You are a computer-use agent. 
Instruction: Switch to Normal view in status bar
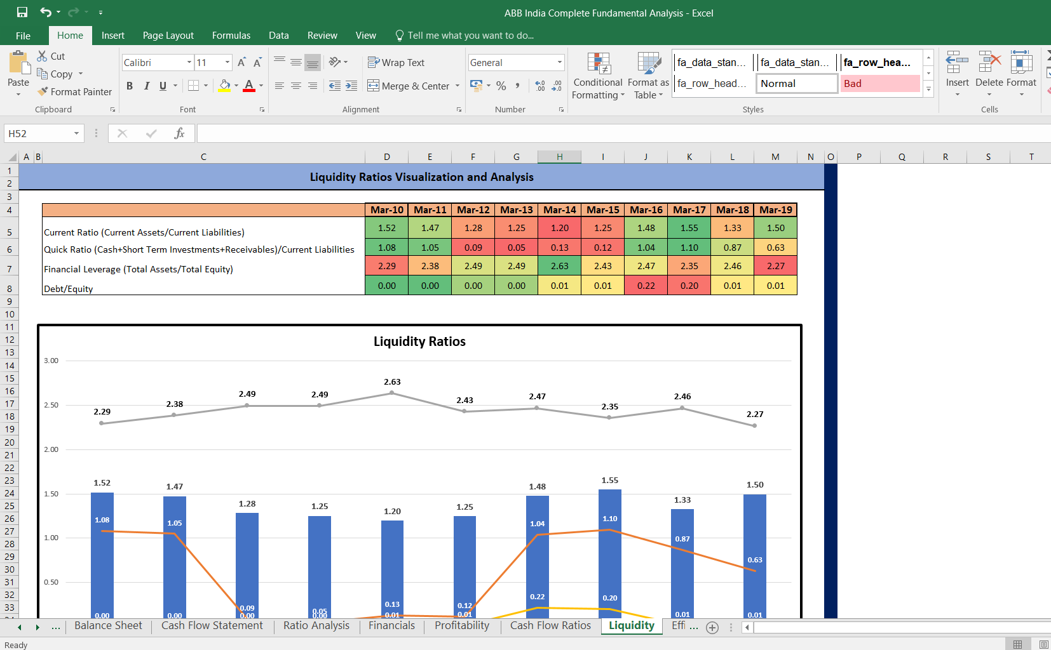[x=1017, y=644]
